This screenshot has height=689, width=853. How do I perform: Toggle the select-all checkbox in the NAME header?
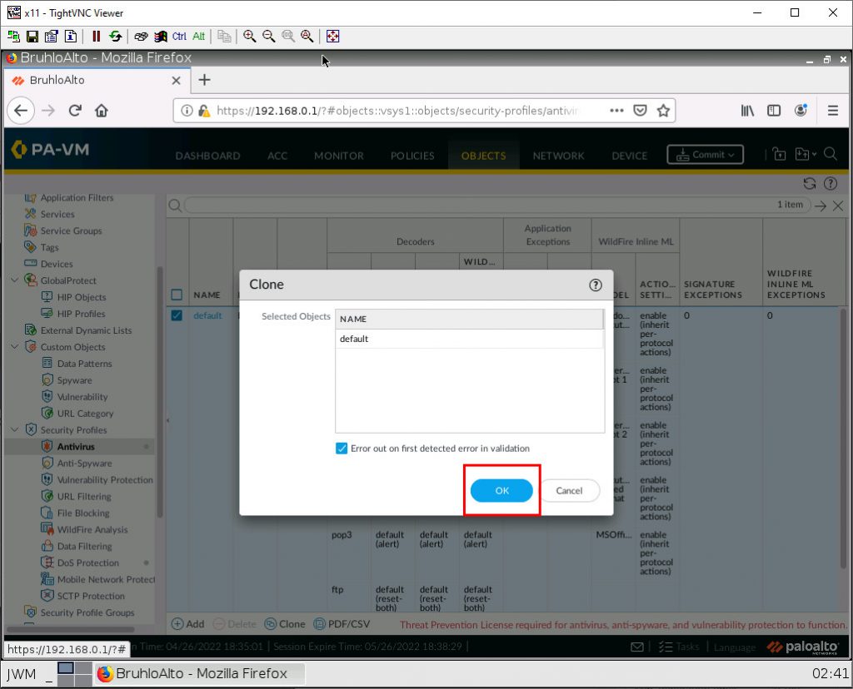tap(177, 295)
